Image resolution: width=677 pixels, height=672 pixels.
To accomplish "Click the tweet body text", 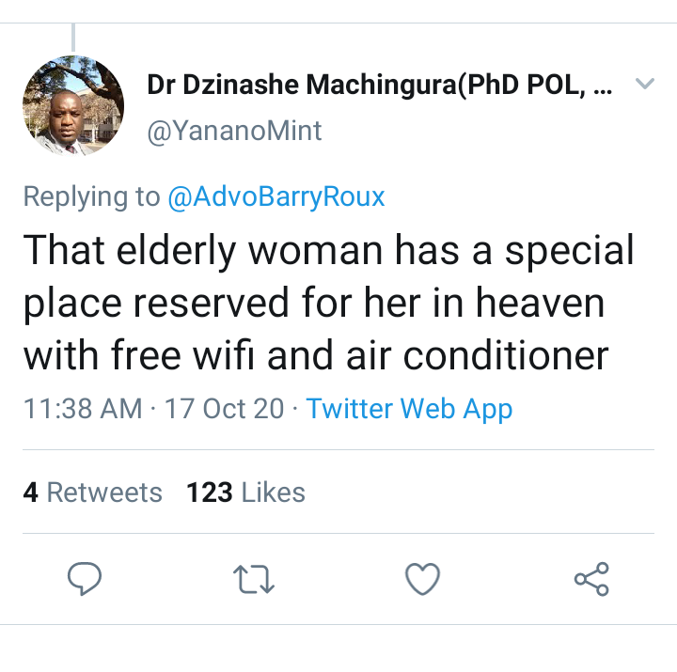I will [328, 303].
